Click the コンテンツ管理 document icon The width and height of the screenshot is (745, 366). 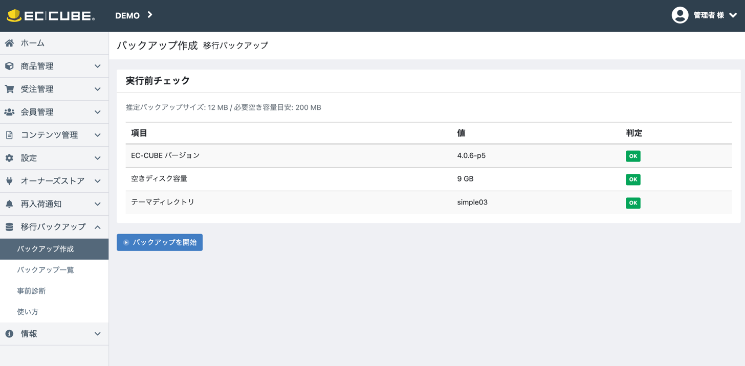9,135
